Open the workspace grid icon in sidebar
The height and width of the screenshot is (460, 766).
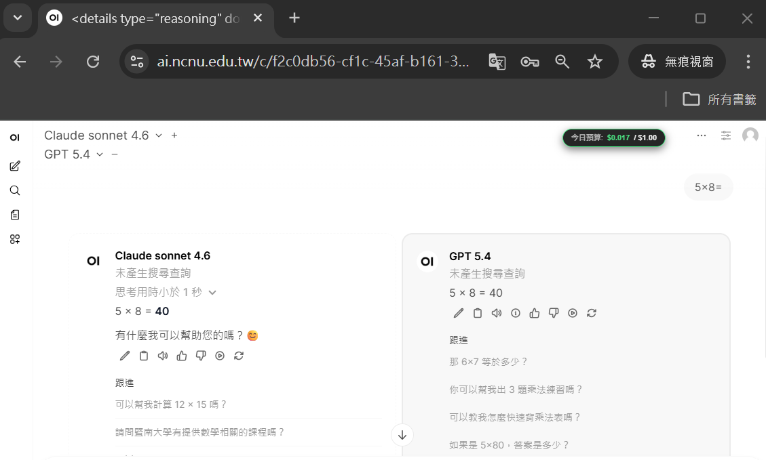click(15, 239)
